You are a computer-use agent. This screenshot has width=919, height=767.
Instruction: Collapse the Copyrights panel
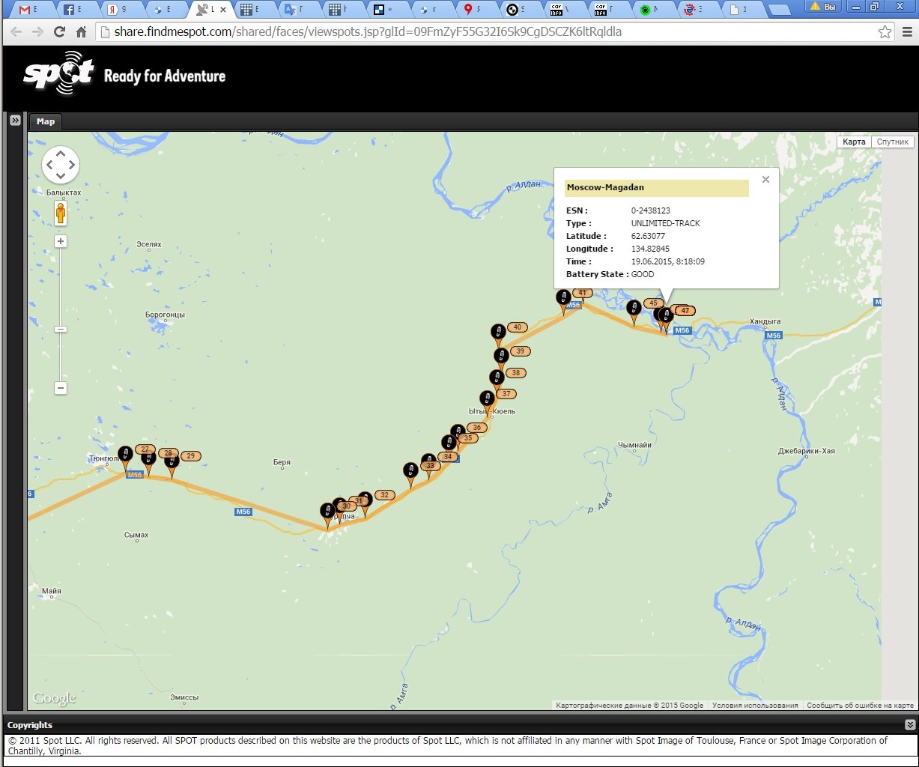click(910, 724)
